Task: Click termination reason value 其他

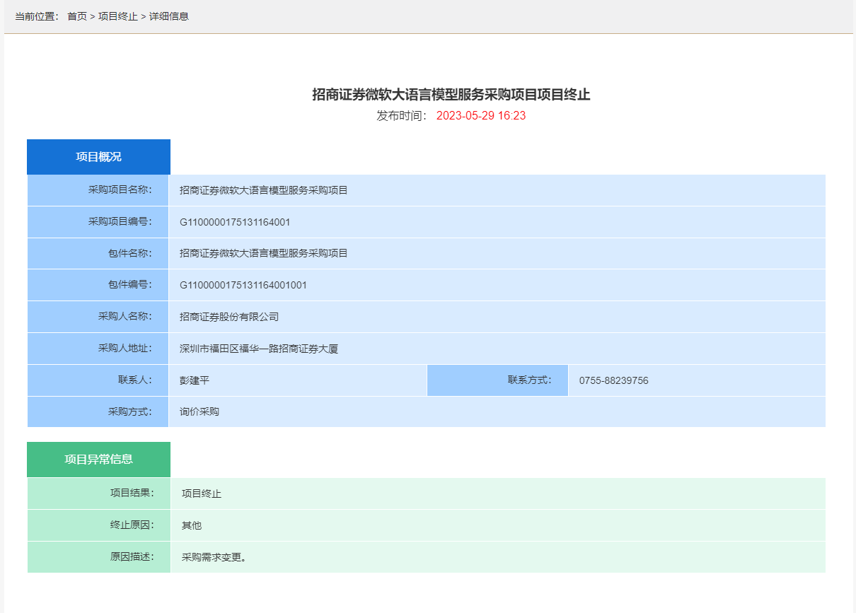Action: coord(192,525)
